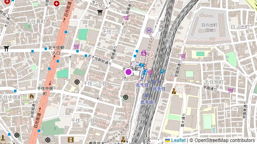Click the fire station flame icon

click(x=32, y=96)
